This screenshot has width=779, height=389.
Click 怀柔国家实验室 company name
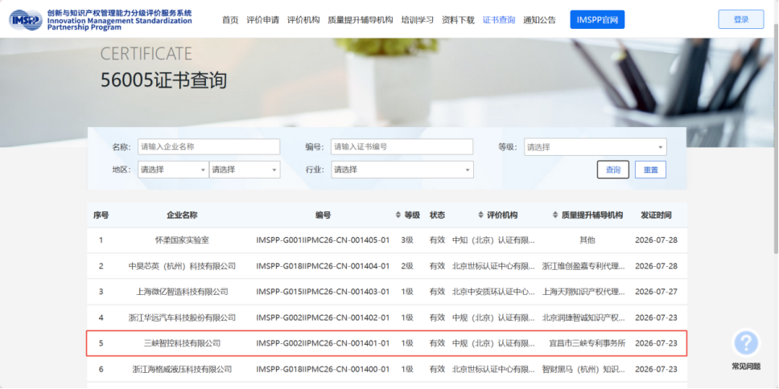[183, 240]
